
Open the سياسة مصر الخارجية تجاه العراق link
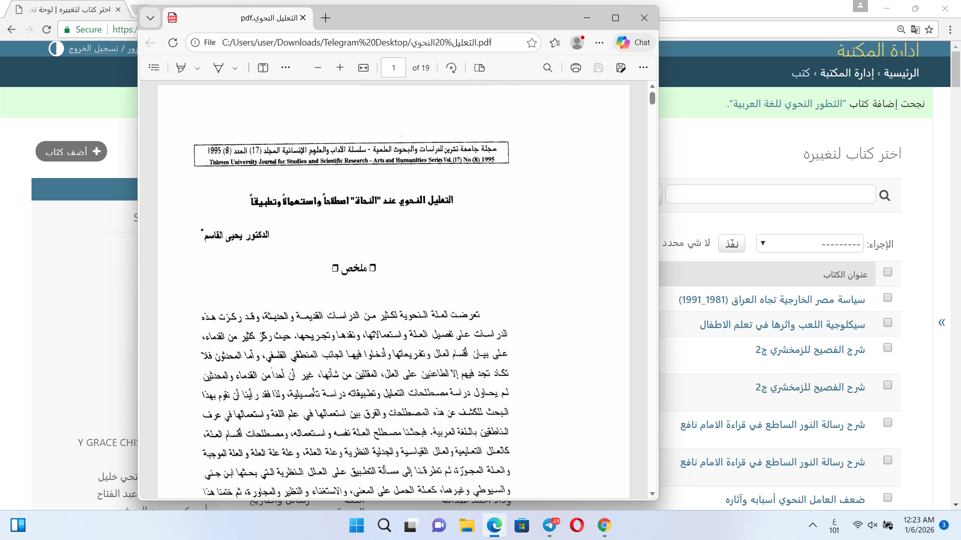[772, 299]
